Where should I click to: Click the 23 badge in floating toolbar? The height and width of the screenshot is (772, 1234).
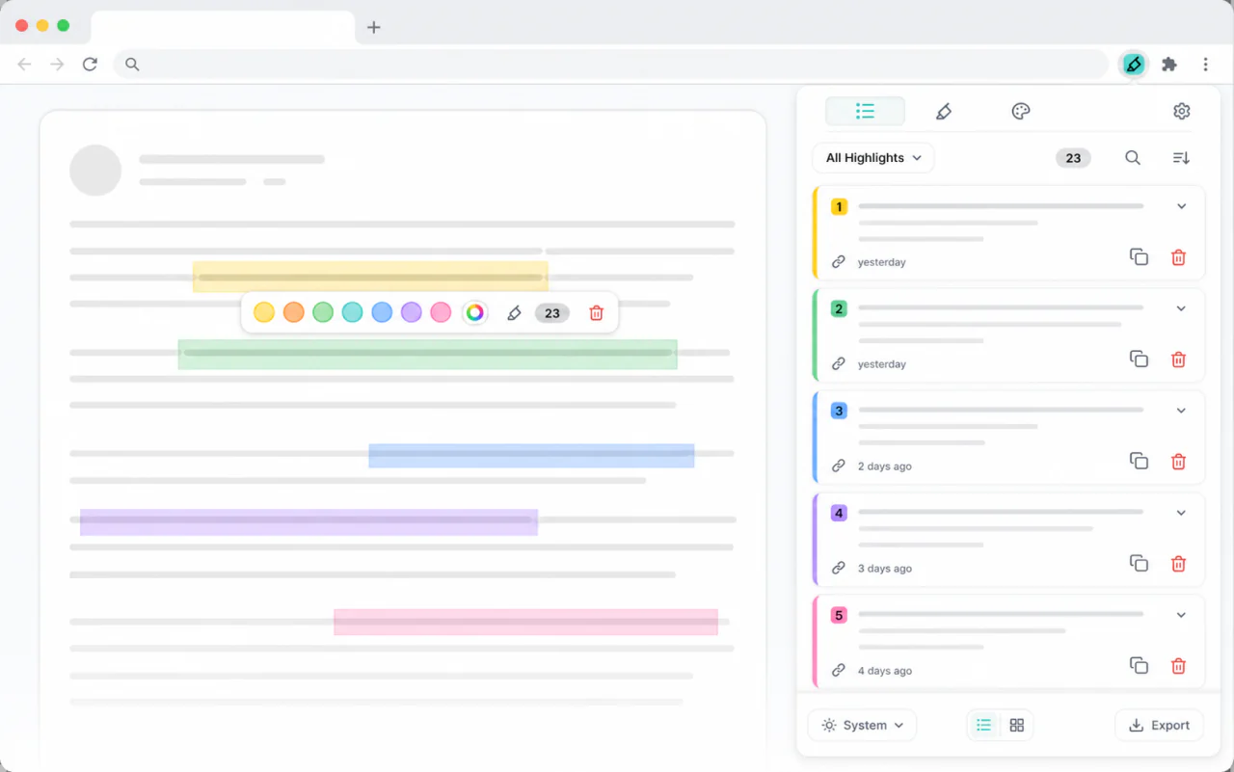(552, 313)
